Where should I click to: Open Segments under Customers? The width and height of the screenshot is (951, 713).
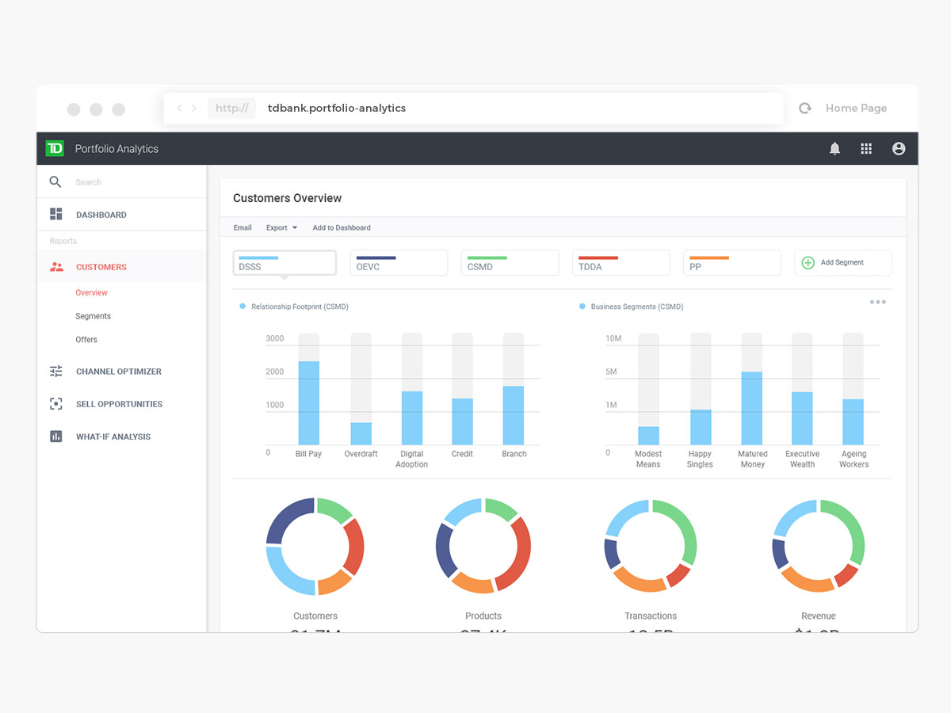pyautogui.click(x=93, y=316)
